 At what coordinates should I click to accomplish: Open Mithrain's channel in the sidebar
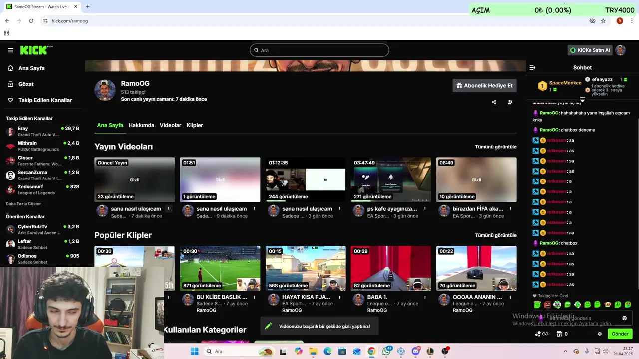pos(42,146)
